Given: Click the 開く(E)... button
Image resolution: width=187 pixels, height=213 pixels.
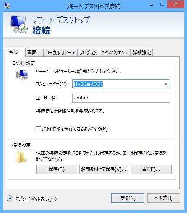Looking at the screenshot, I should pyautogui.click(x=151, y=169).
